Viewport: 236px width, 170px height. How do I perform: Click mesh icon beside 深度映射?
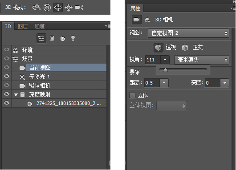[x=22, y=95]
